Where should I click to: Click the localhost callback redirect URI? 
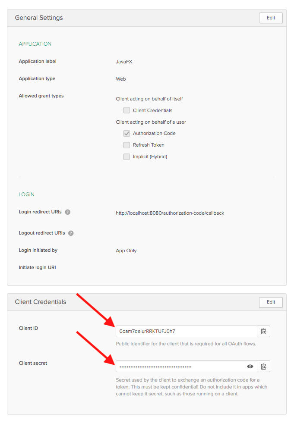170,213
